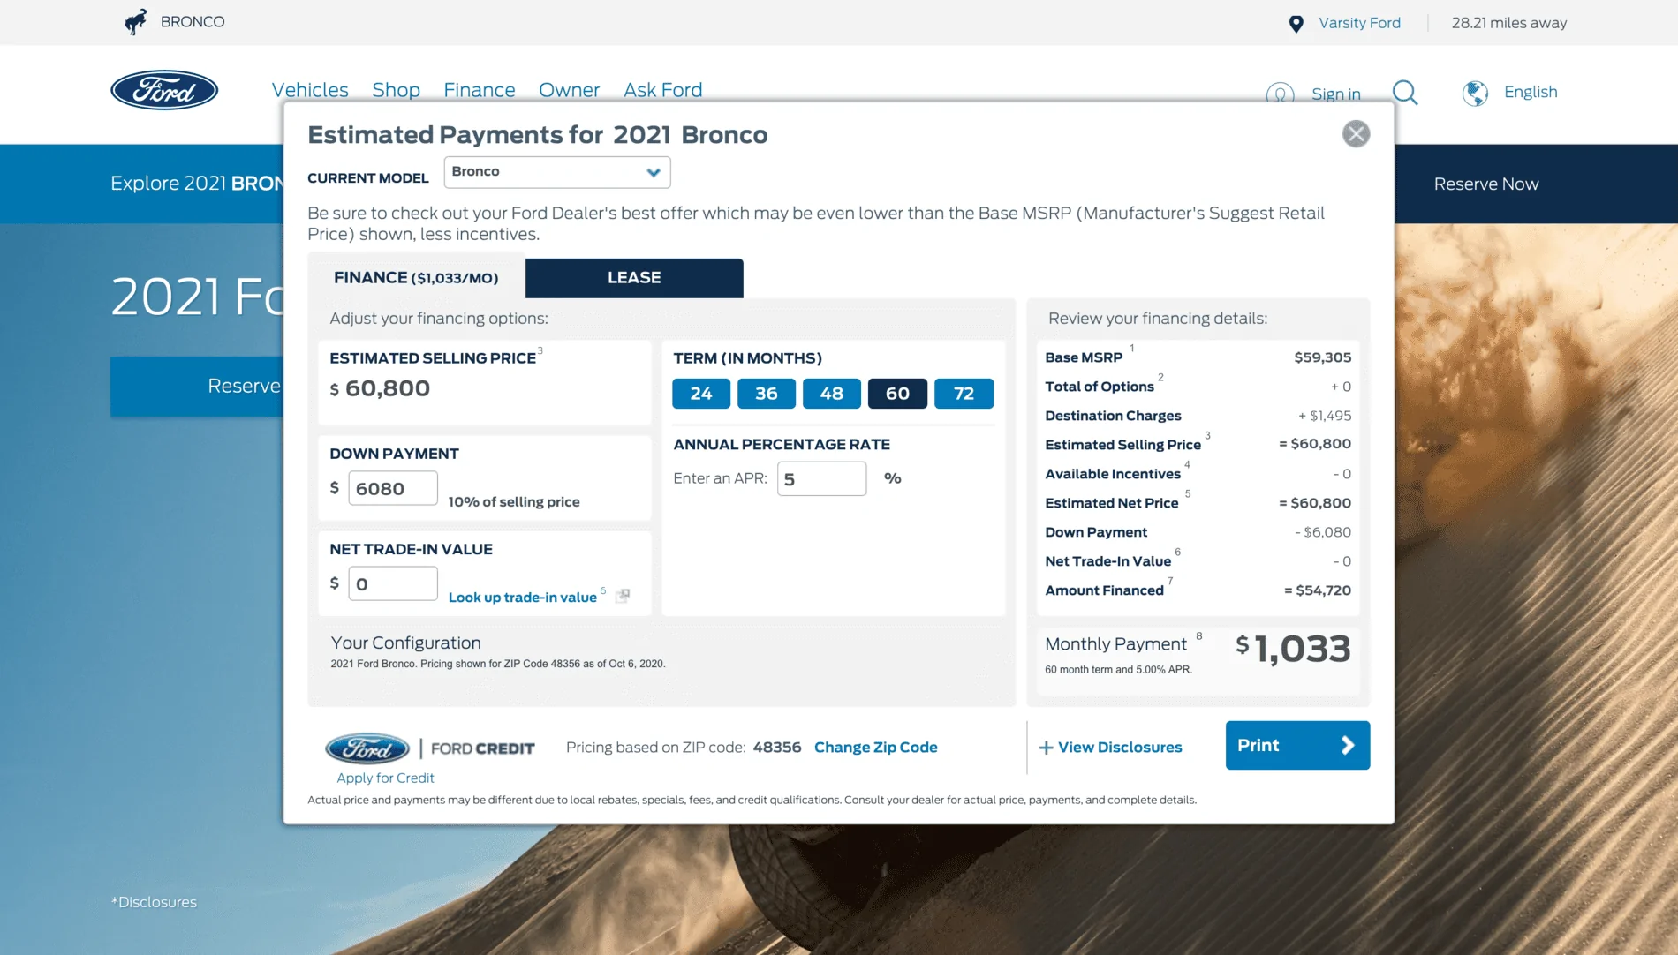Select the 24 month term
This screenshot has height=955, width=1678.
tap(701, 394)
